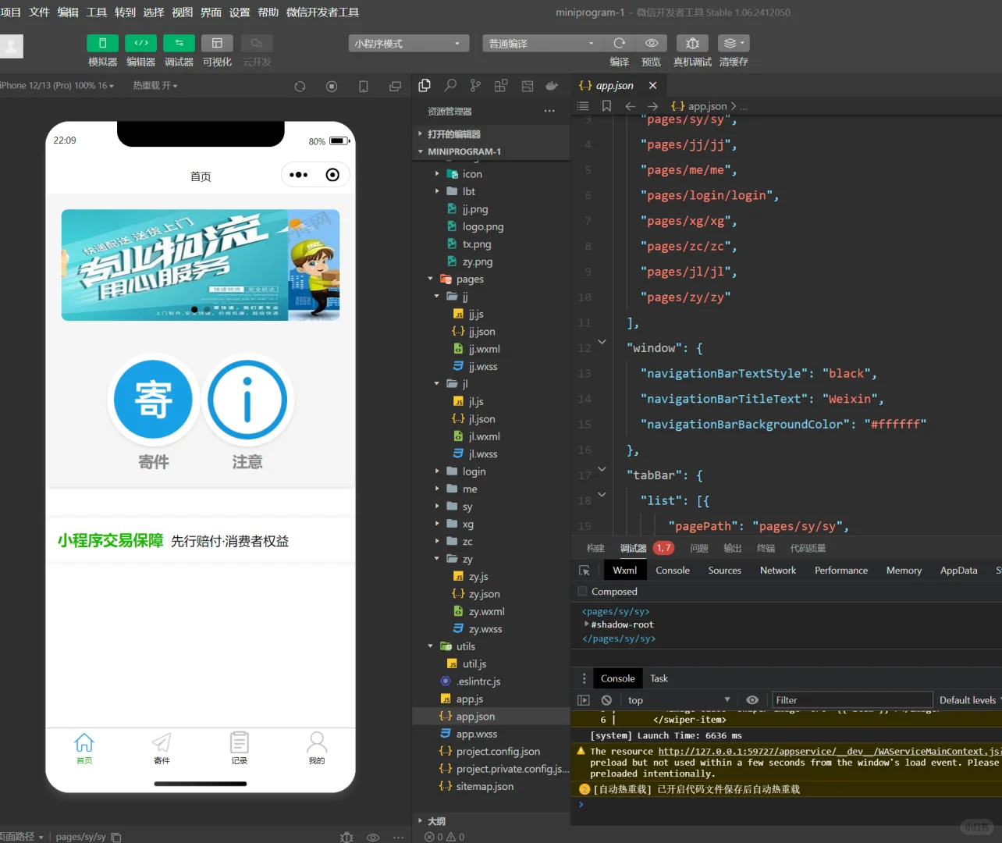Stop the simulator with the stop icon
1002x843 pixels.
pyautogui.click(x=332, y=86)
